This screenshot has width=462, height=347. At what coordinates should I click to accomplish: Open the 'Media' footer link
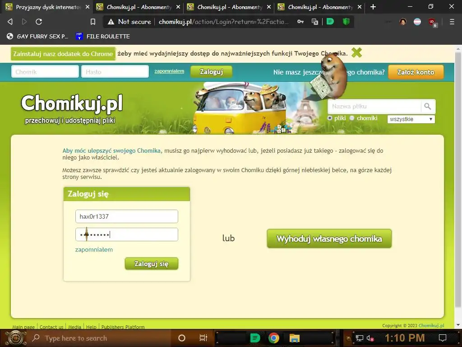point(74,327)
